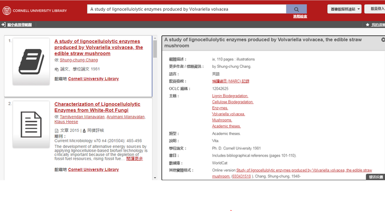
Task: Open subject link Volvariella volvacea
Action: (x=228, y=114)
